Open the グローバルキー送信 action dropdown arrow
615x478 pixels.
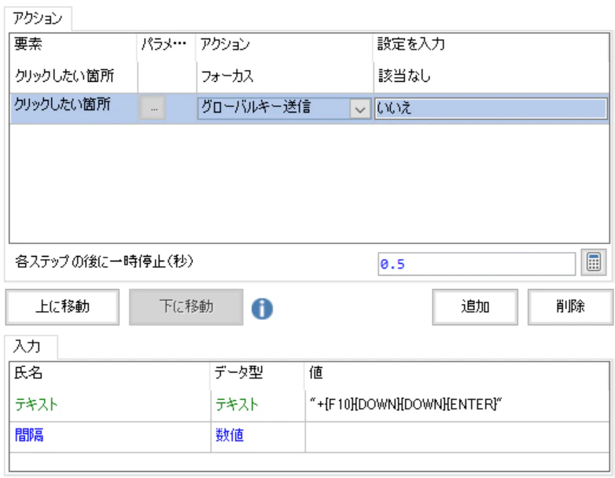[360, 109]
